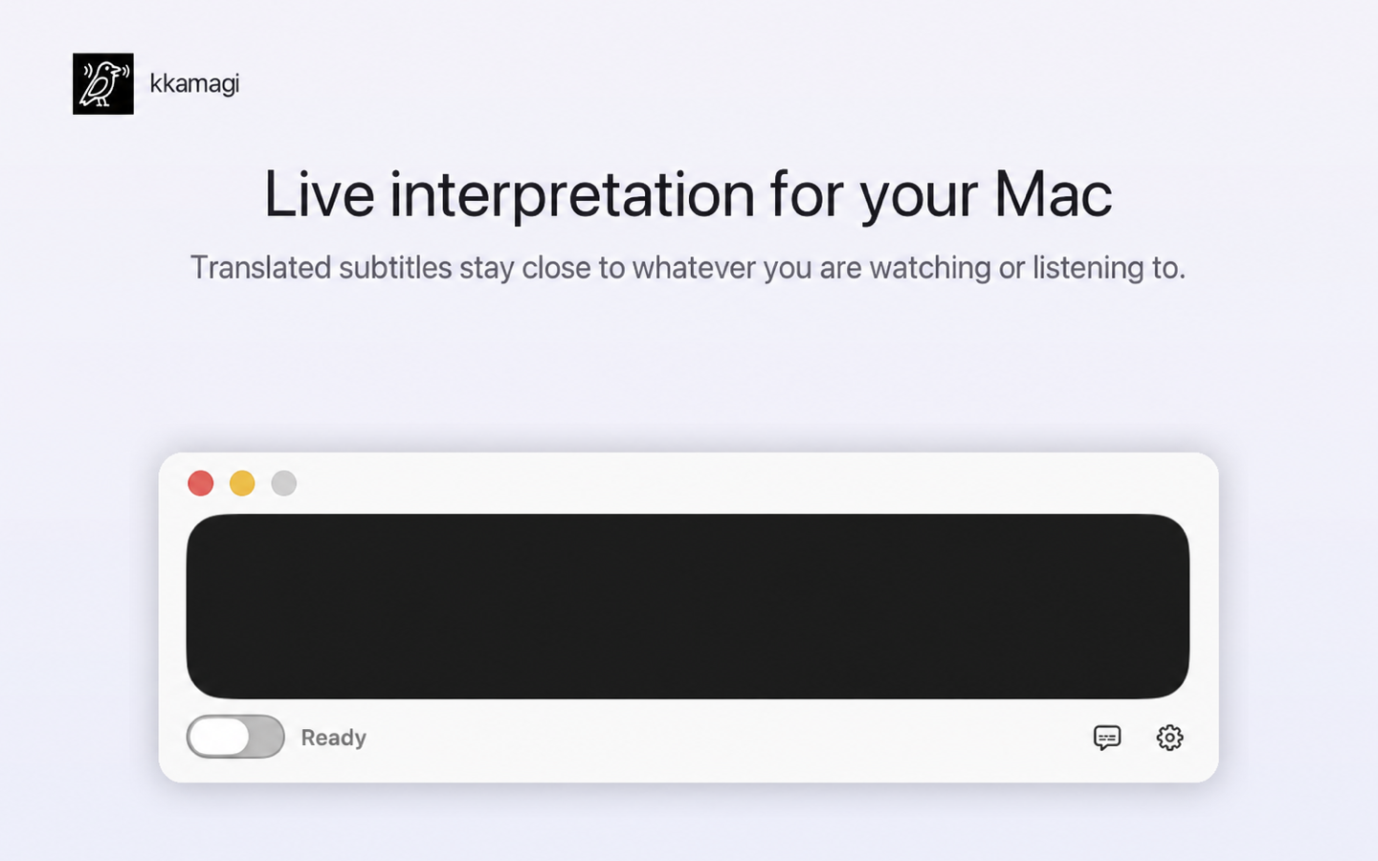This screenshot has height=861, width=1378.
Task: Click the gray disabled zoom window button
Action: 284,483
